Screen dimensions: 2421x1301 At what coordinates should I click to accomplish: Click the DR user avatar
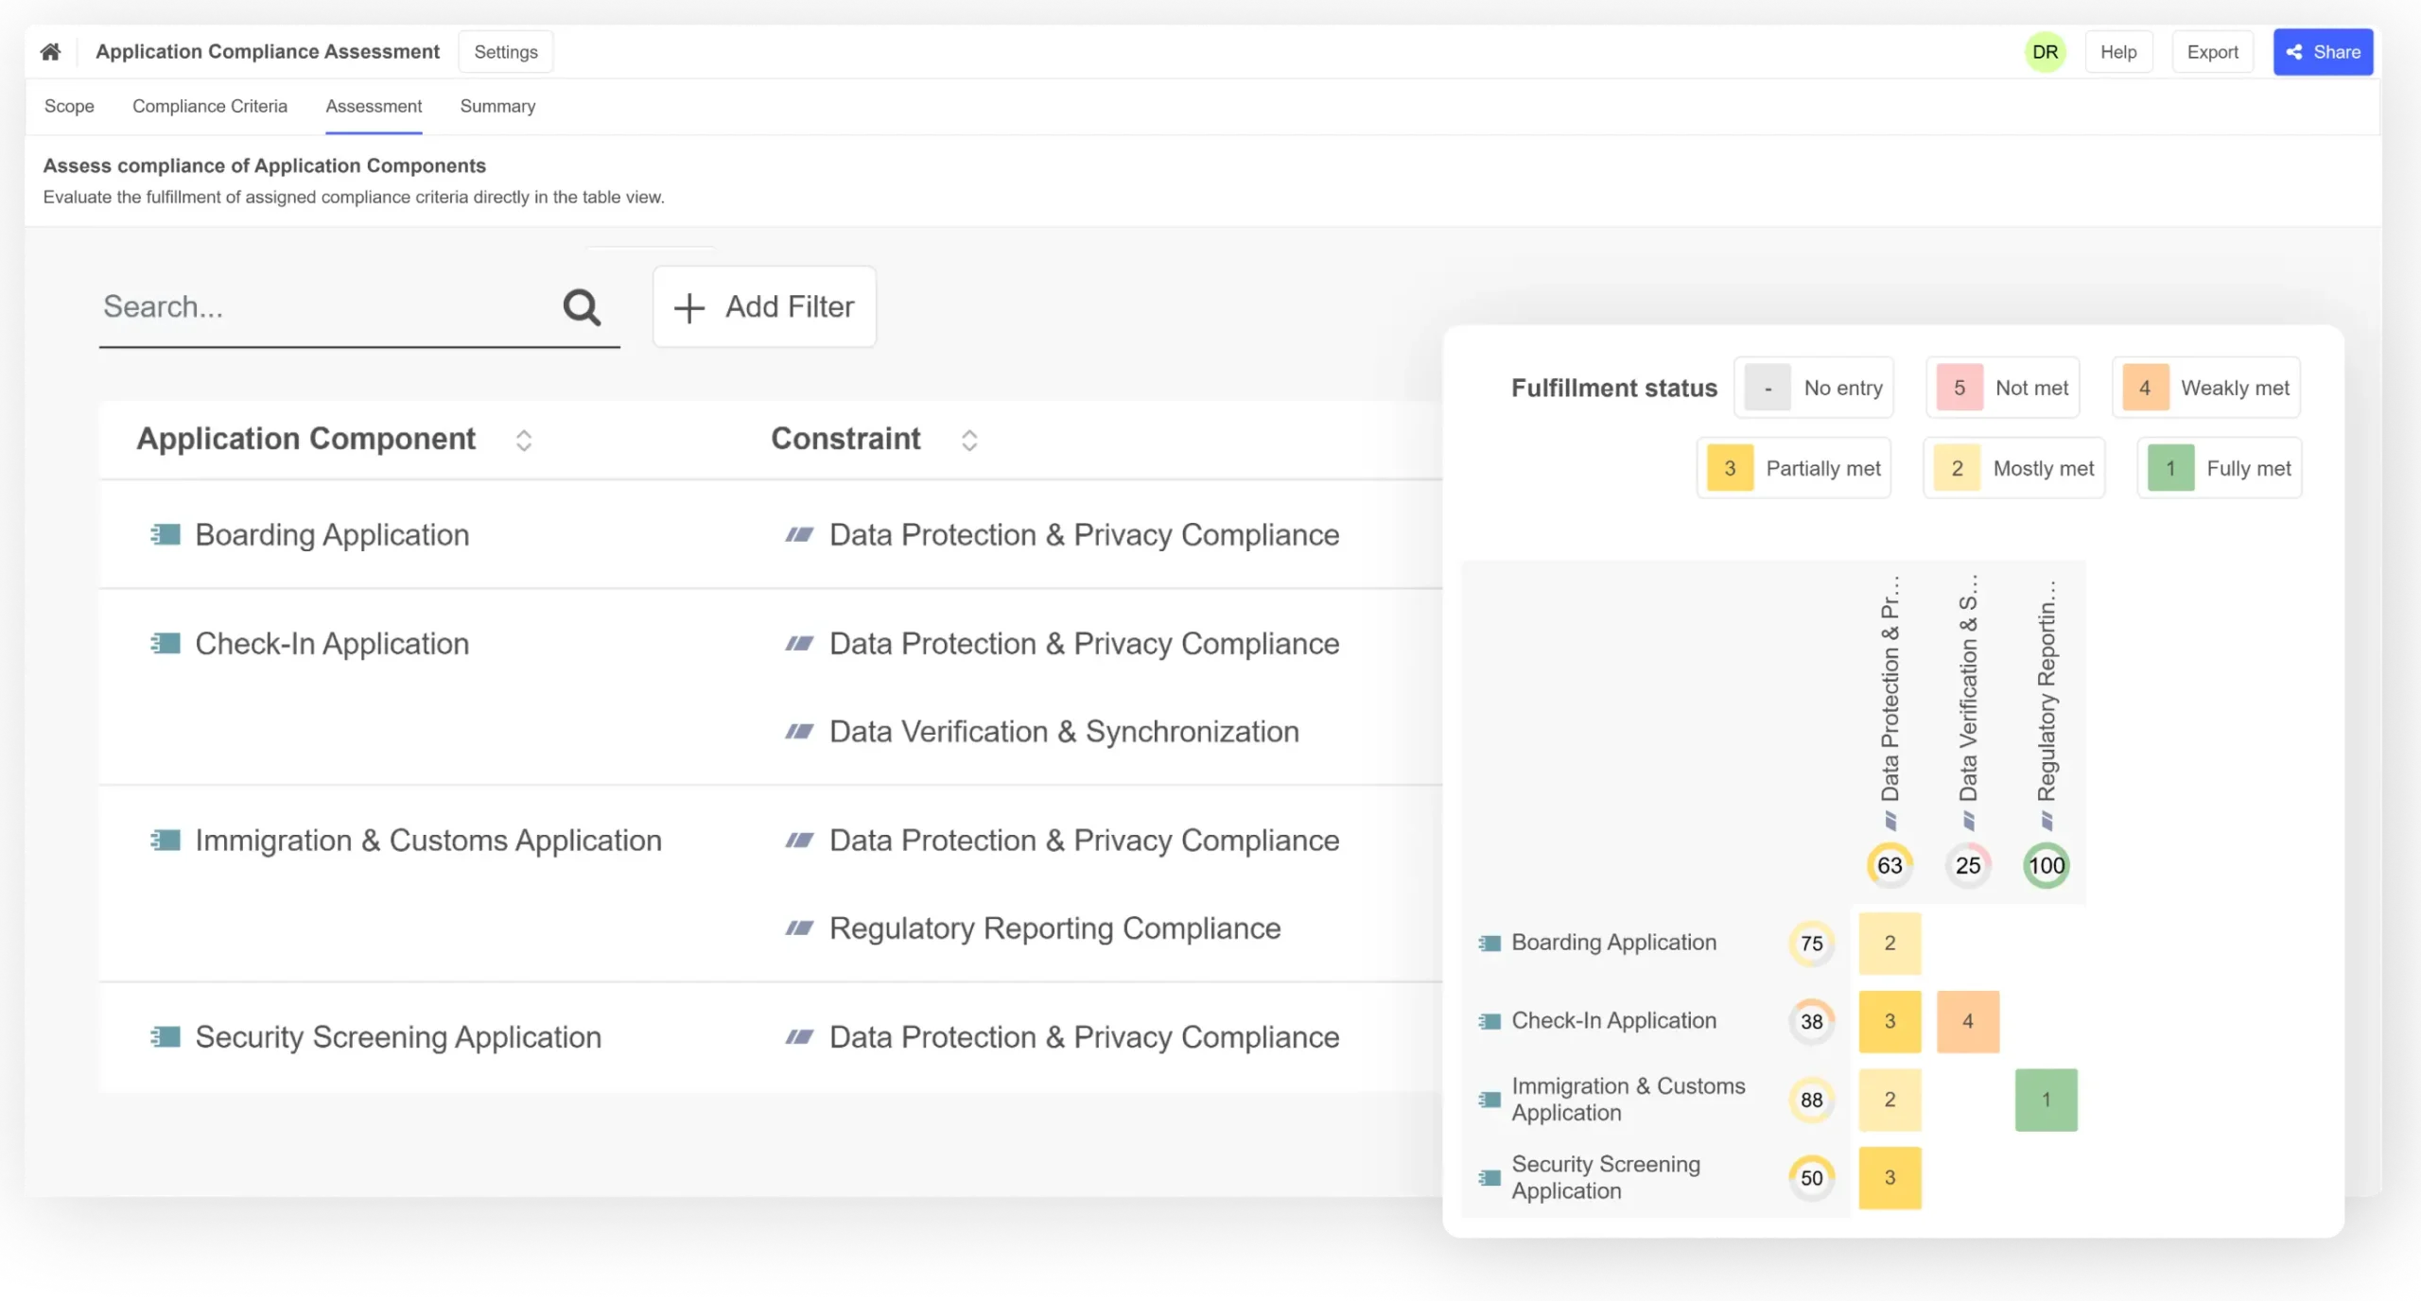click(2046, 52)
